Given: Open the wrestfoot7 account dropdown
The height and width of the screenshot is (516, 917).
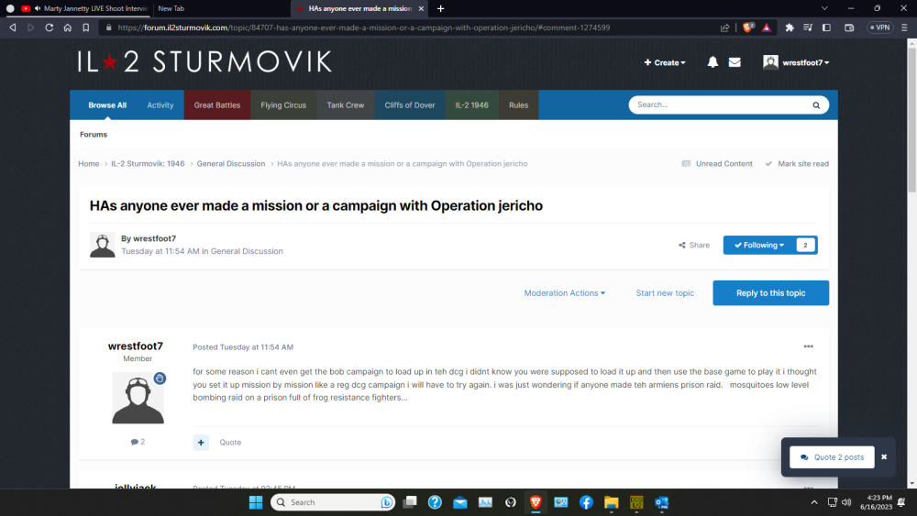Looking at the screenshot, I should point(797,62).
